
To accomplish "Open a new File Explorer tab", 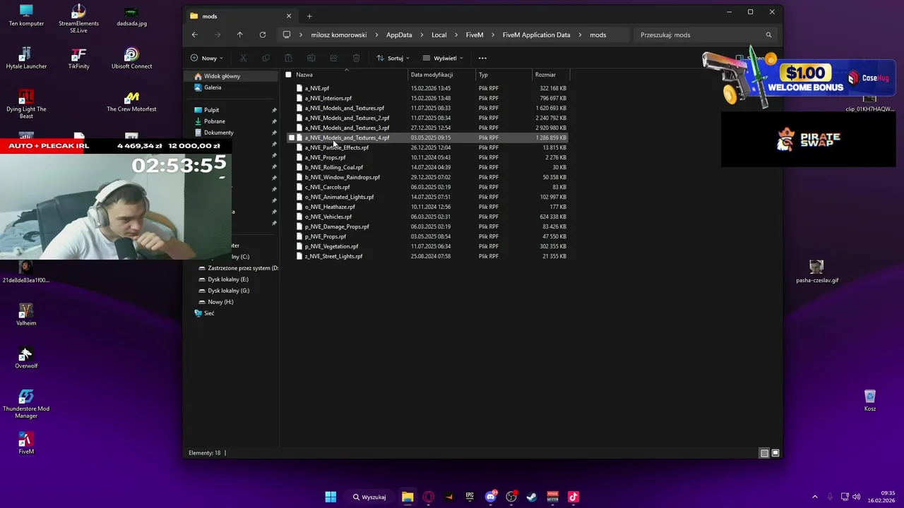I will (x=309, y=16).
